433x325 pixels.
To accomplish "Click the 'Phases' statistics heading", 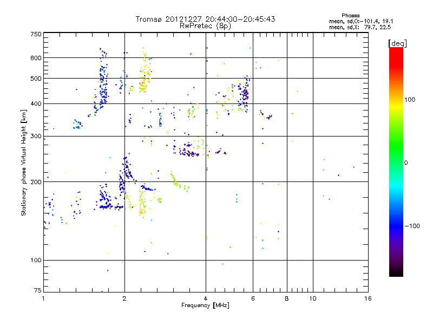I will (x=350, y=16).
